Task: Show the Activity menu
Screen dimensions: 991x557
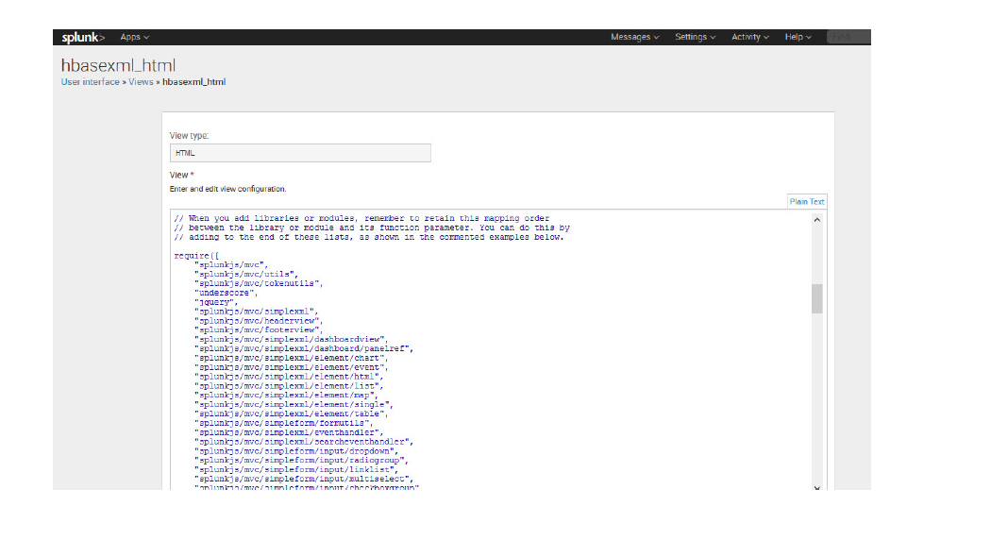Action: pos(749,37)
